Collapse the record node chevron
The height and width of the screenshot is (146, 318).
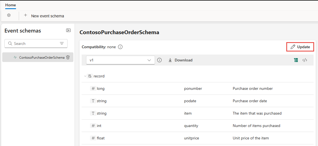[85, 76]
